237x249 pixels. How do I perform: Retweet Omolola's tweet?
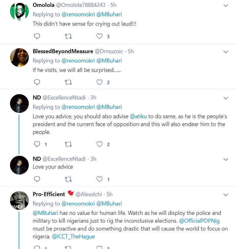click(68, 36)
